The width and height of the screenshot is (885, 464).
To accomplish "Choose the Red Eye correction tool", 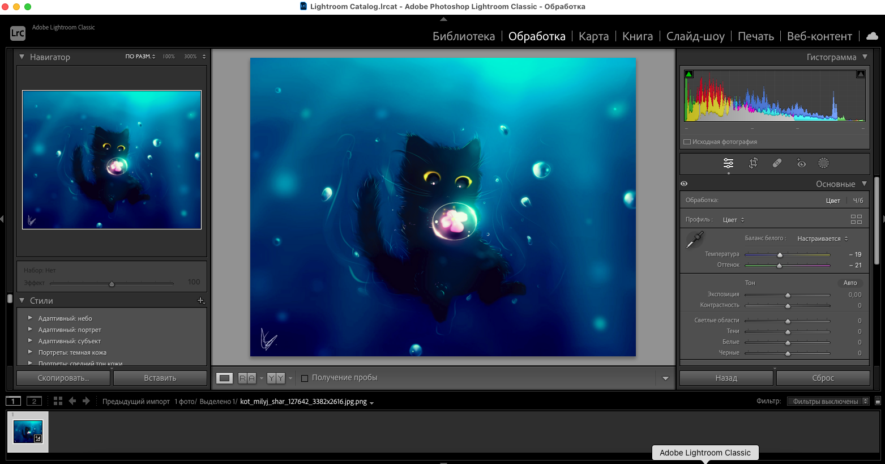I will [x=801, y=163].
